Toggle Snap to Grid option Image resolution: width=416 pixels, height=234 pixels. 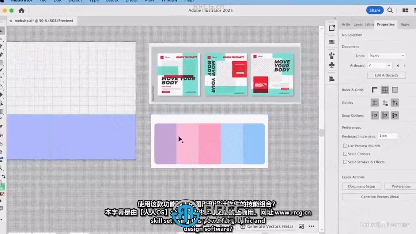coord(385,116)
